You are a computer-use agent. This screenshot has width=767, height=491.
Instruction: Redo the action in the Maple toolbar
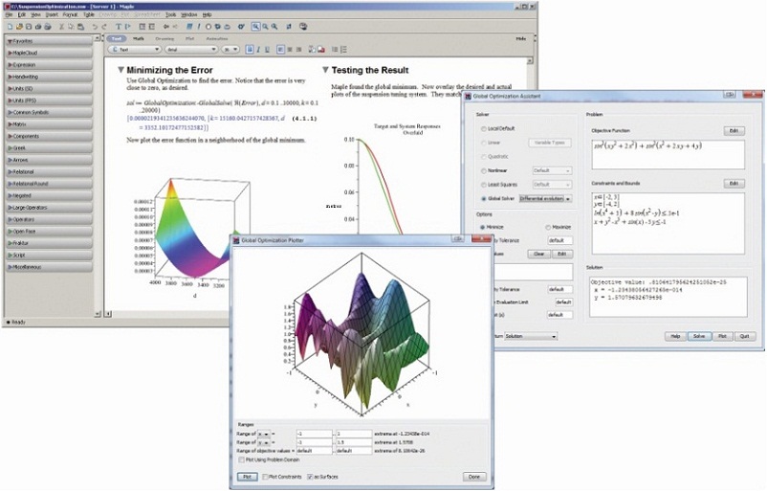pos(103,27)
